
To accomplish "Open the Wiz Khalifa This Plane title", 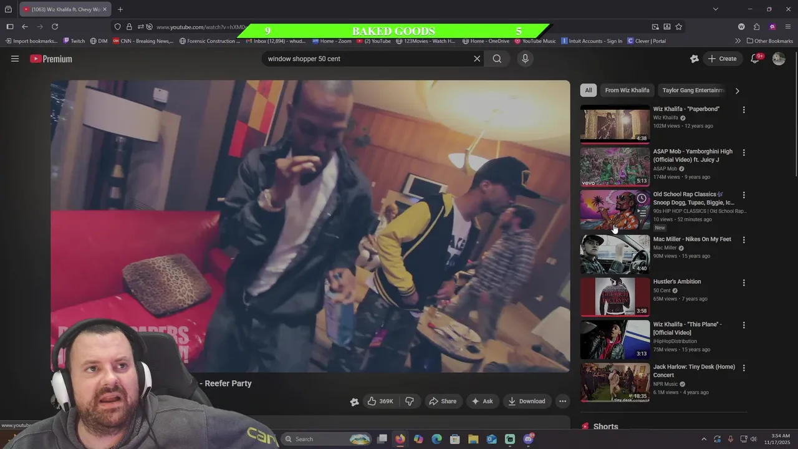I will click(688, 328).
